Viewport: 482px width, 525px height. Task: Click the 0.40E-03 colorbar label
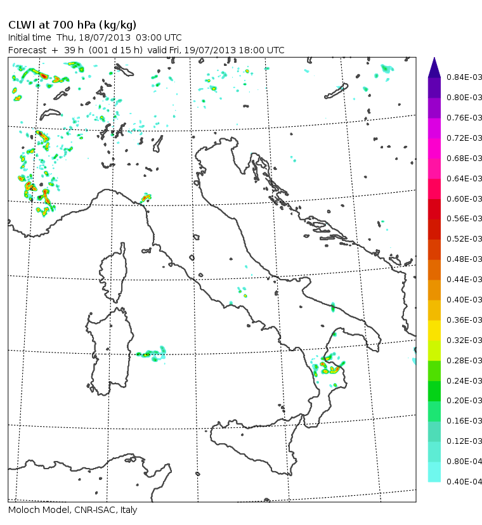pyautogui.click(x=464, y=300)
